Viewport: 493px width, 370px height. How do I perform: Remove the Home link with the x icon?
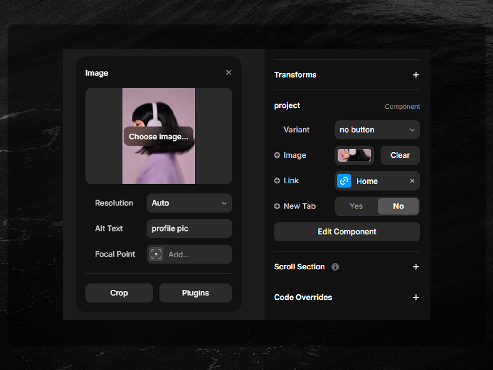[412, 181]
